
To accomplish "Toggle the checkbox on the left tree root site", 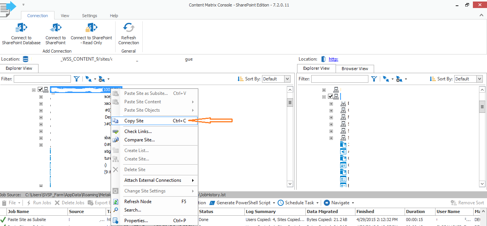I will 40,90.
